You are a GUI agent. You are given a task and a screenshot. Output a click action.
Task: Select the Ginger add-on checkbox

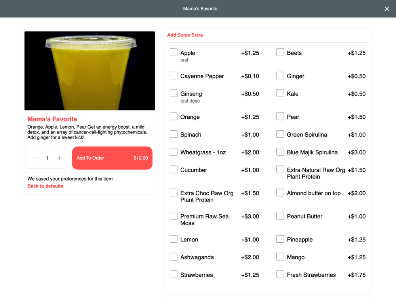[280, 76]
